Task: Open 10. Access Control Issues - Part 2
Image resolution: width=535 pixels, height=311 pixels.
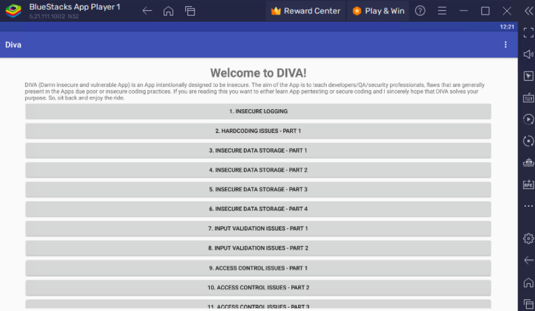Action: click(x=258, y=287)
